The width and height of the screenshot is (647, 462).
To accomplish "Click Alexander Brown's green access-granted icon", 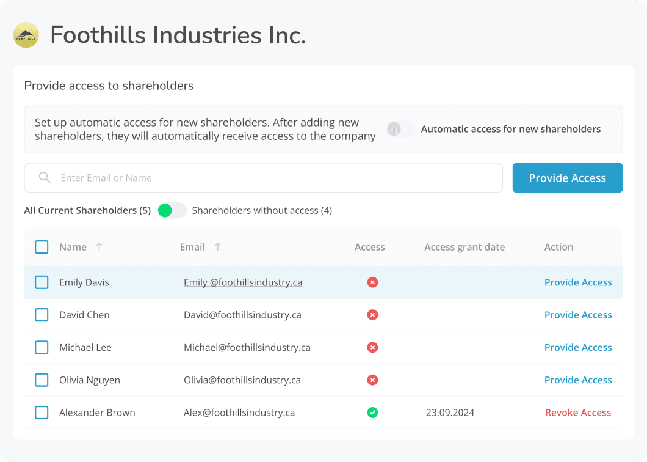I will click(x=372, y=413).
